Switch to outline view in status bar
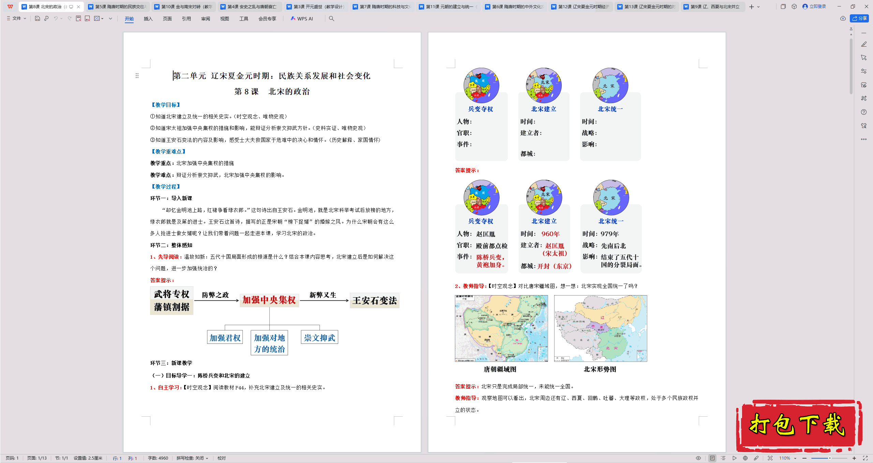This screenshot has width=873, height=463. tap(723, 458)
